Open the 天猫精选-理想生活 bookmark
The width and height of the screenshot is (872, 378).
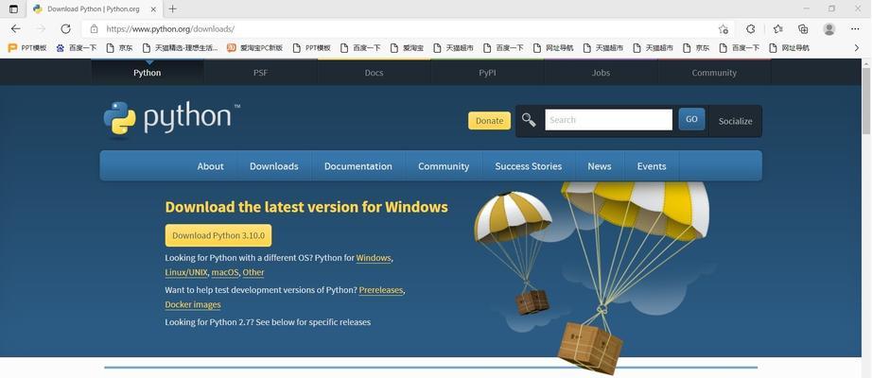tap(181, 48)
